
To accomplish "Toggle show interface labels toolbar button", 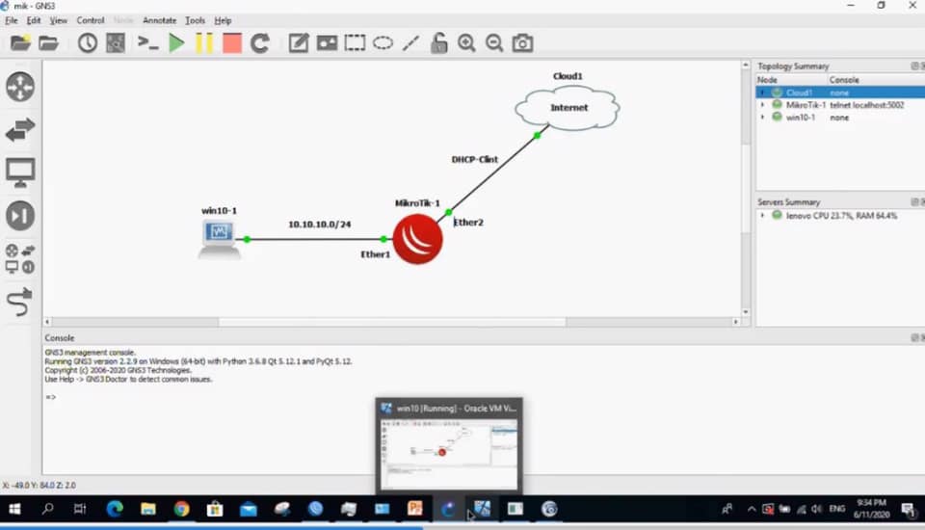I will click(x=115, y=42).
